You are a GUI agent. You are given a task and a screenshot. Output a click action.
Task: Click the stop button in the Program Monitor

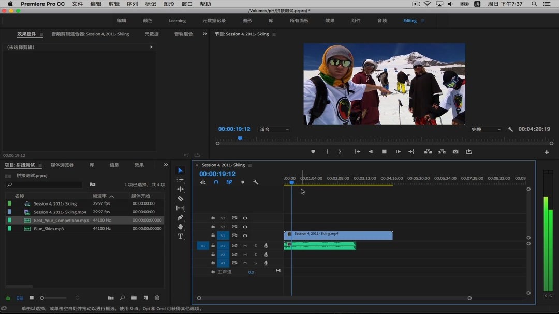[x=384, y=152]
